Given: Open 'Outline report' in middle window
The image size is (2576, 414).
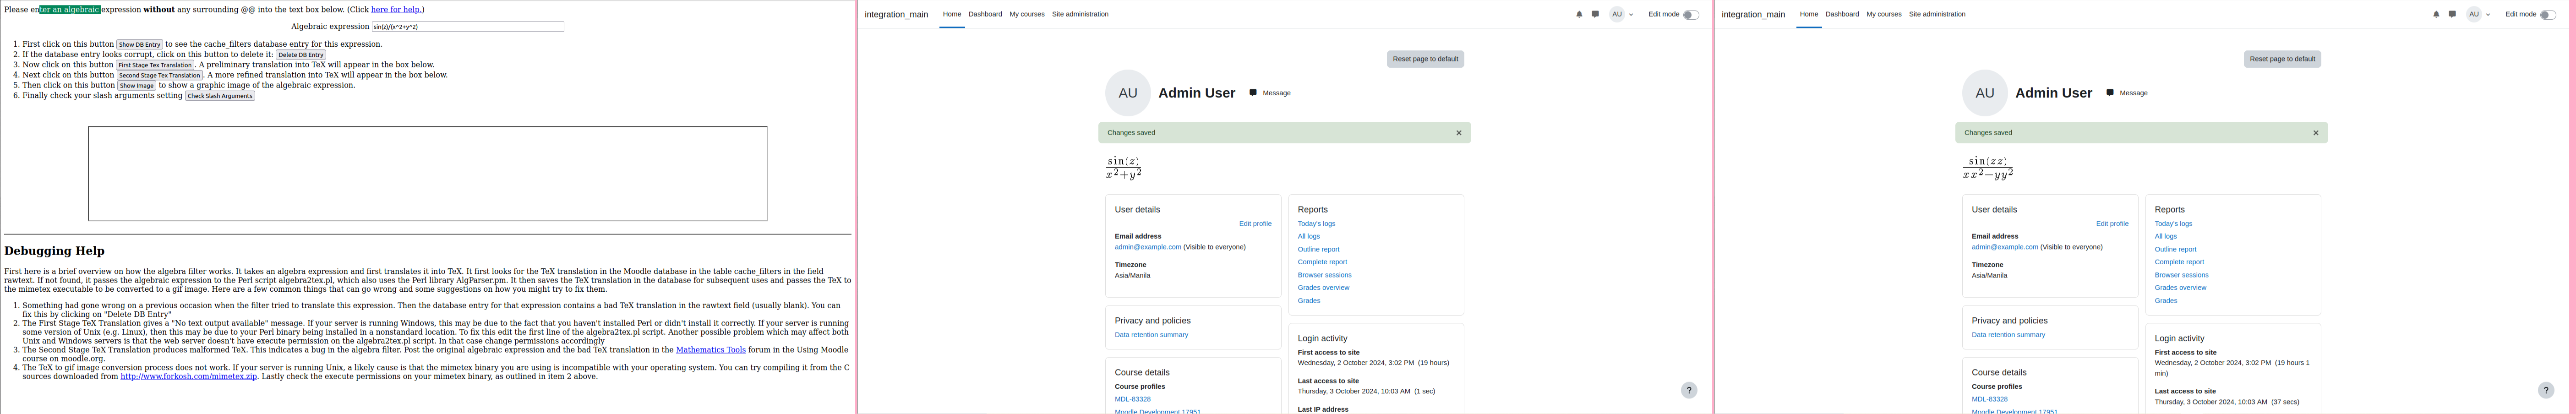Looking at the screenshot, I should point(1318,250).
